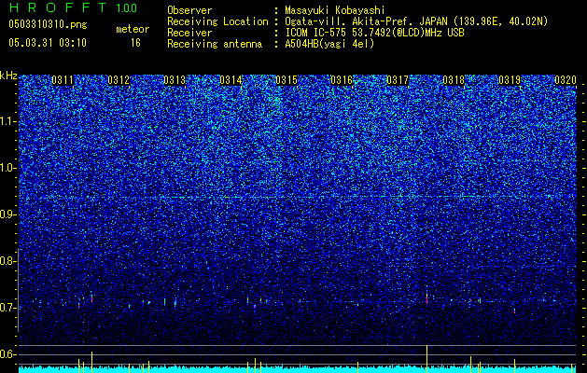This screenshot has height=373, width=587.
Task: Click the 1.0 kHz axis label
Action: pos(7,168)
